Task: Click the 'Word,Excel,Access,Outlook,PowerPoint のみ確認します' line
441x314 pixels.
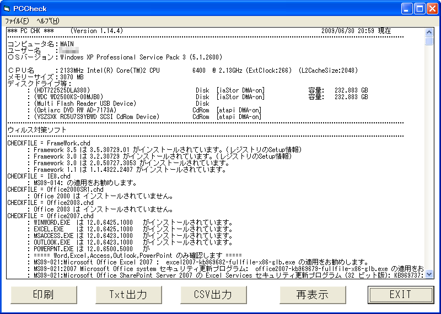Action: point(135,256)
